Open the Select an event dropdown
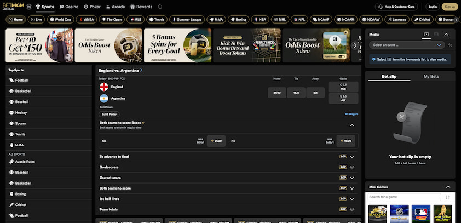The image size is (461, 223). (407, 45)
